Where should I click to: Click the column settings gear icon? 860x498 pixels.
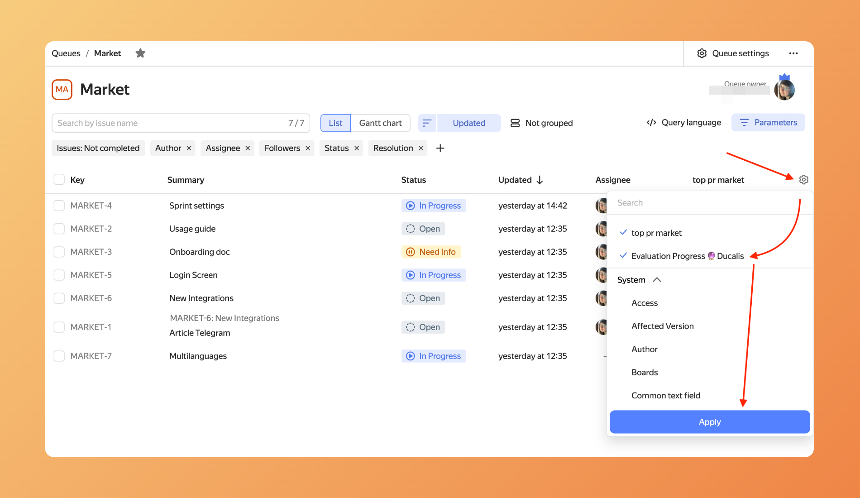tap(803, 180)
